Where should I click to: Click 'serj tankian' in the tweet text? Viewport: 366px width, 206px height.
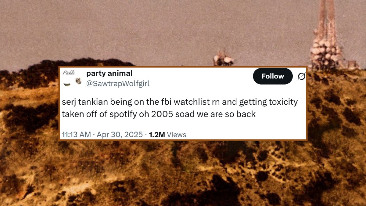pos(80,103)
